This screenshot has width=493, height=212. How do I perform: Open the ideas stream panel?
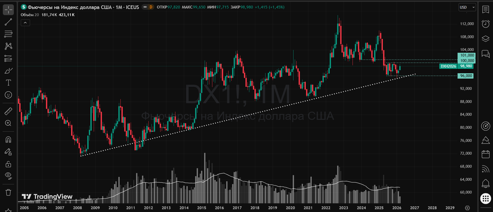pyautogui.click(x=486, y=140)
